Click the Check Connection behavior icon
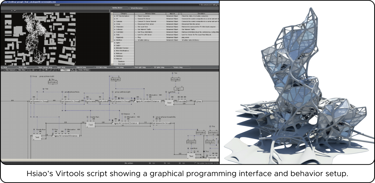The width and height of the screenshot is (375, 183). click(136, 16)
